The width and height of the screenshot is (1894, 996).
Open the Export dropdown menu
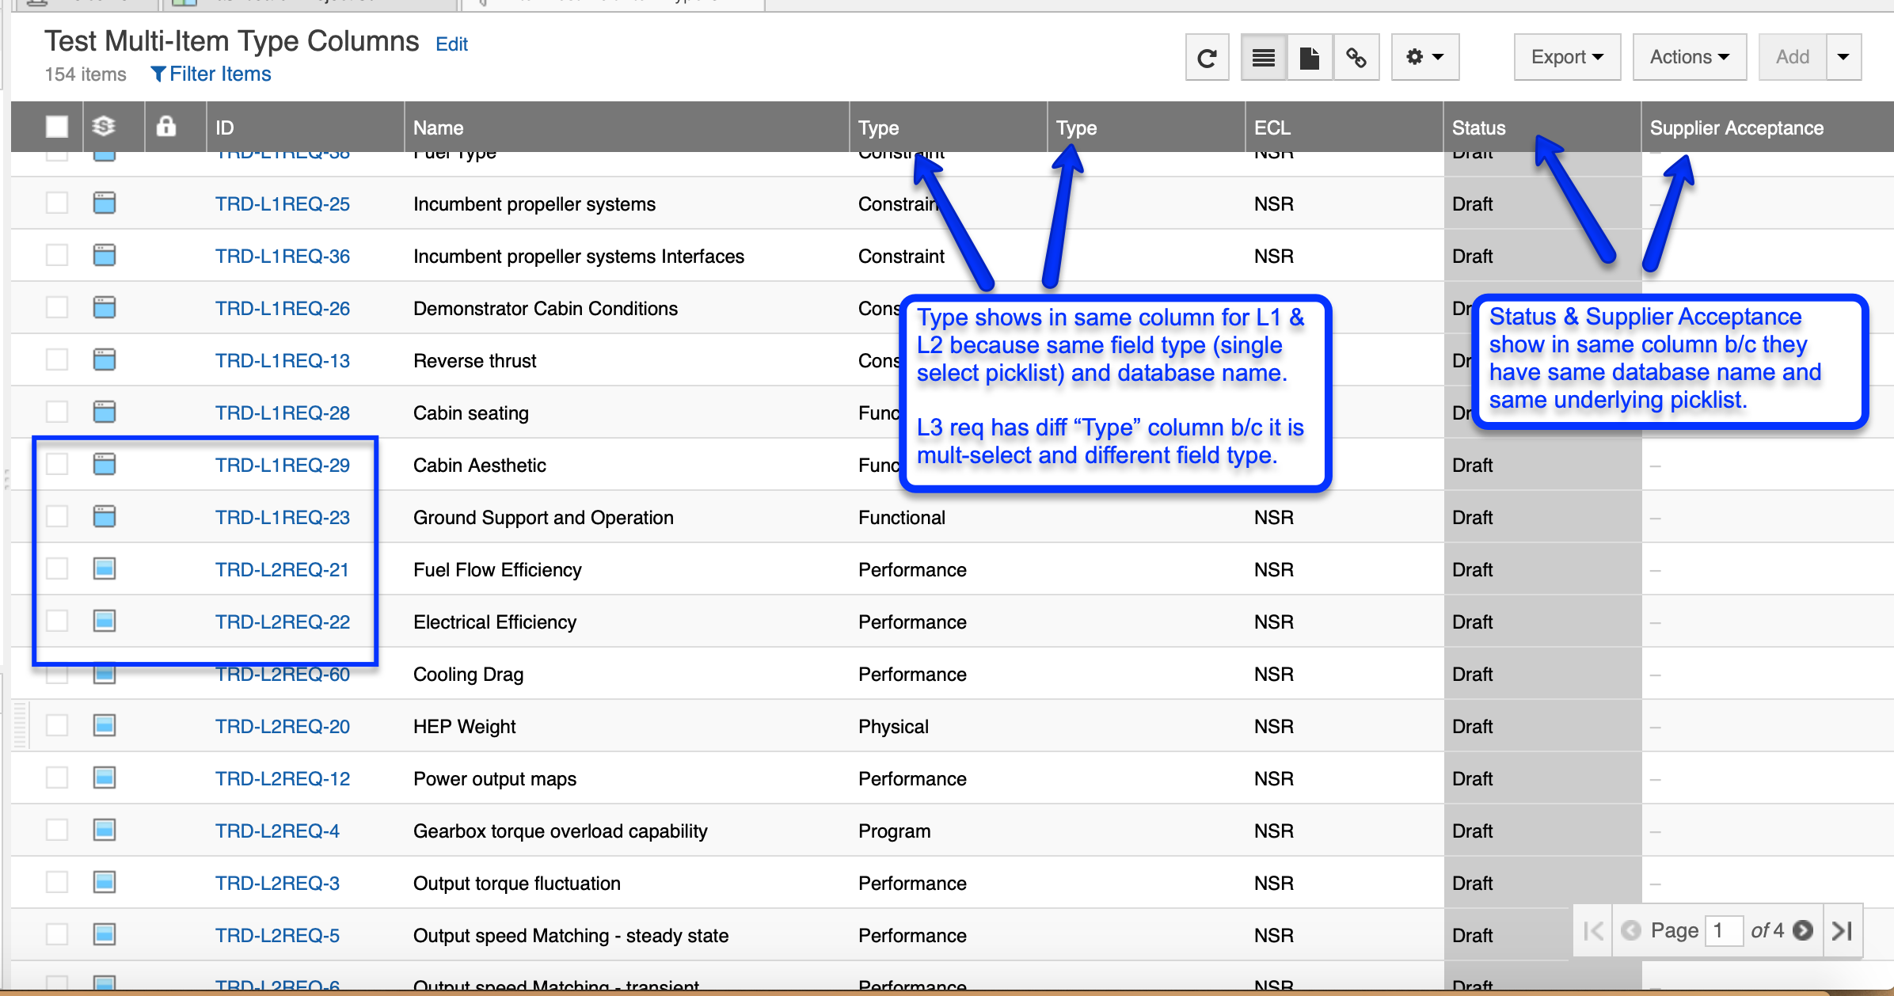1567,58
